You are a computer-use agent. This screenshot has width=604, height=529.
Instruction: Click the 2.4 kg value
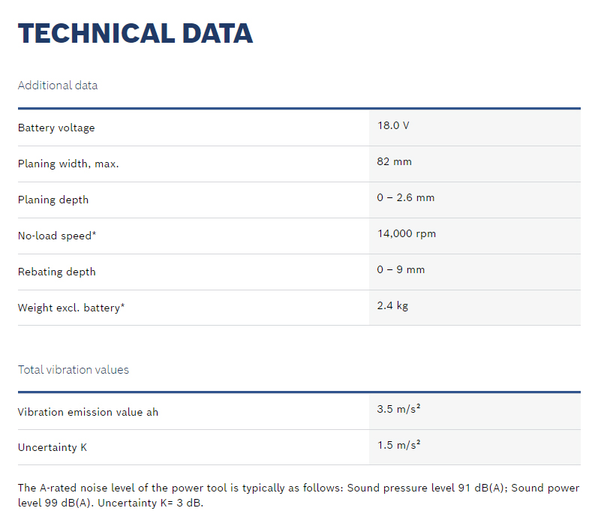pos(392,306)
